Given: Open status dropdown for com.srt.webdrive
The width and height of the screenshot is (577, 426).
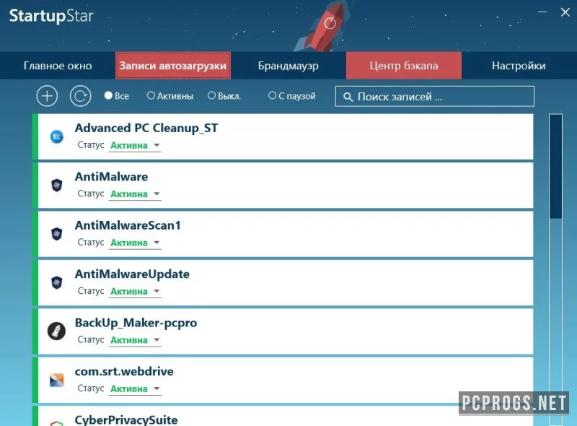Looking at the screenshot, I should click(x=135, y=388).
